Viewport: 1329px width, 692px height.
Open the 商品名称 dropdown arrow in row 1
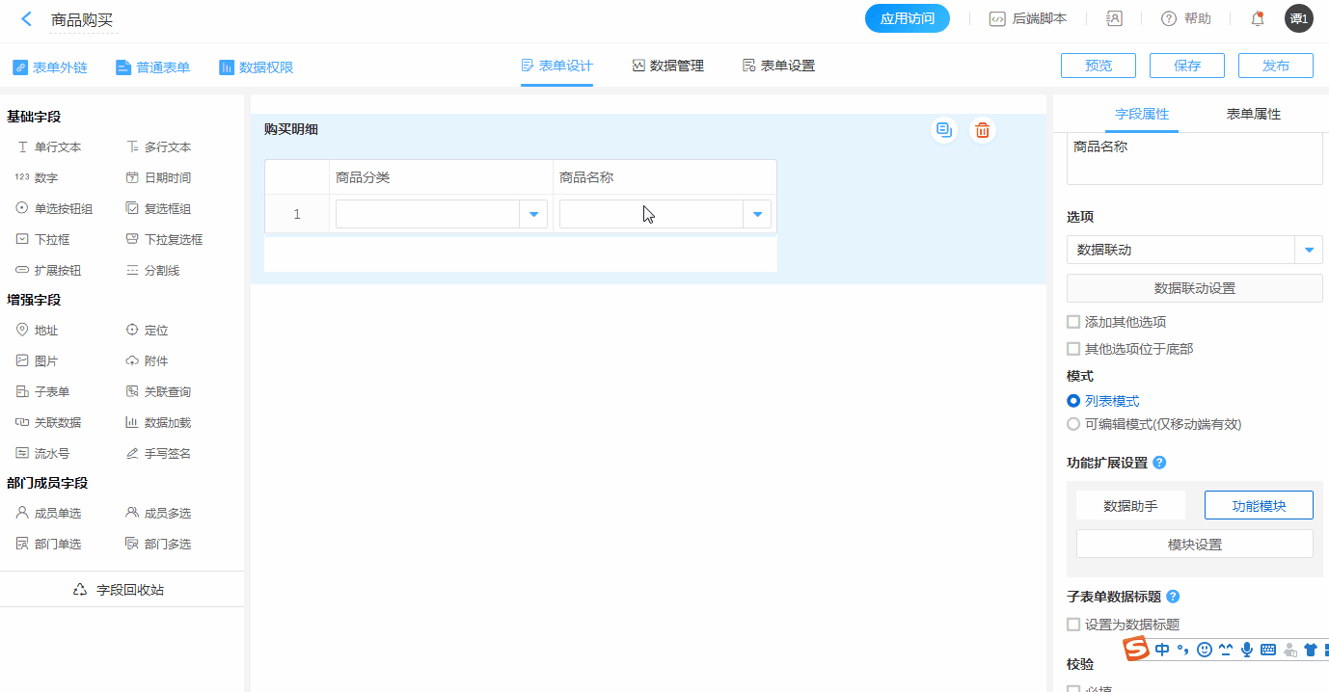(x=757, y=214)
